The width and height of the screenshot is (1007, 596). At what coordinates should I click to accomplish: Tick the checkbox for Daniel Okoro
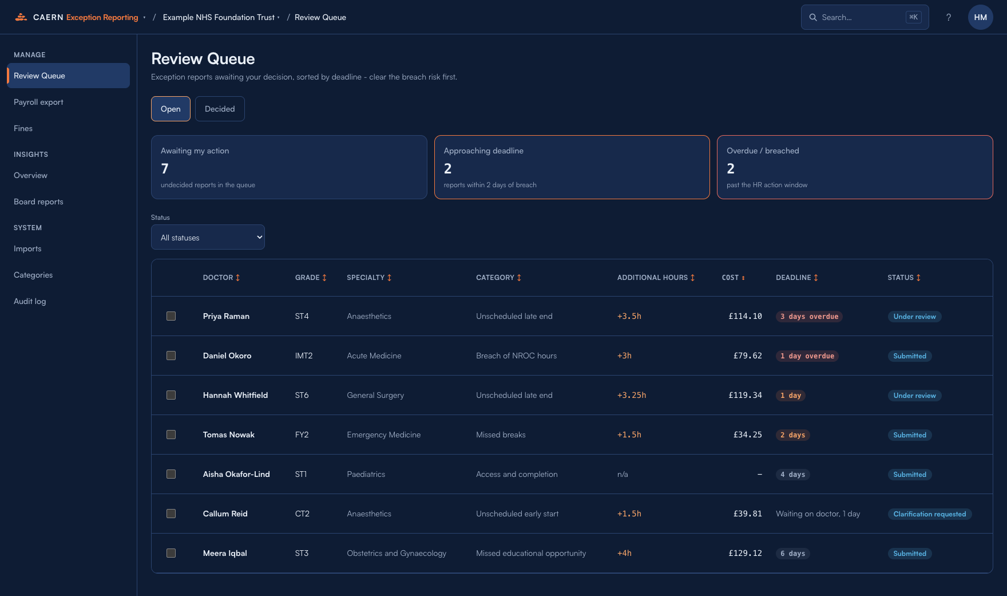coord(171,356)
